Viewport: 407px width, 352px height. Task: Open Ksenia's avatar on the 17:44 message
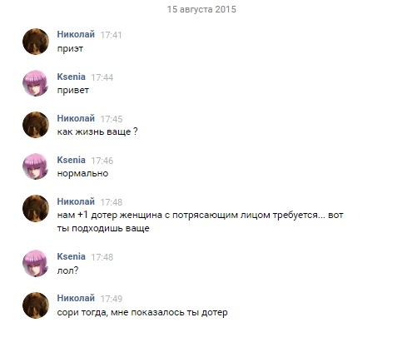(x=36, y=83)
